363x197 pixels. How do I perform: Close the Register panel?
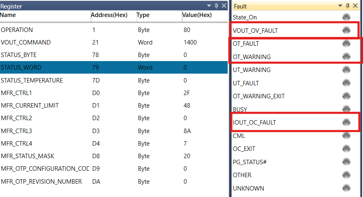tap(224, 6)
